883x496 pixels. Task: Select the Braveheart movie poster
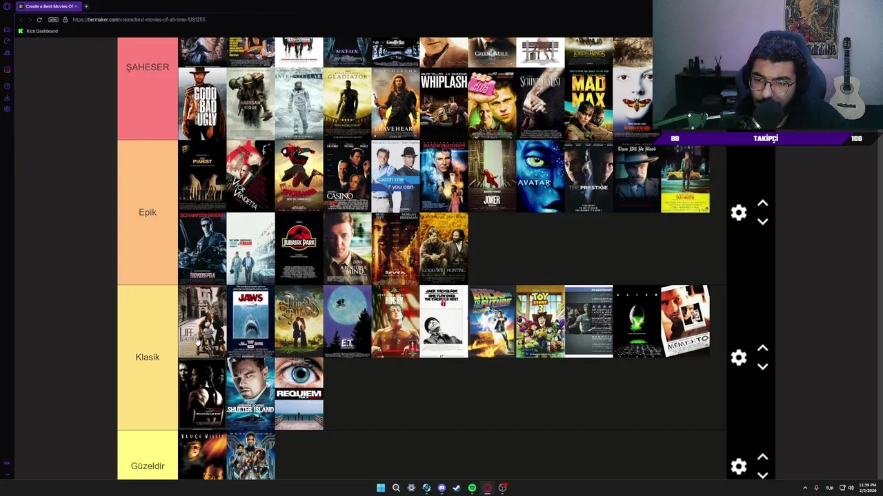[395, 103]
